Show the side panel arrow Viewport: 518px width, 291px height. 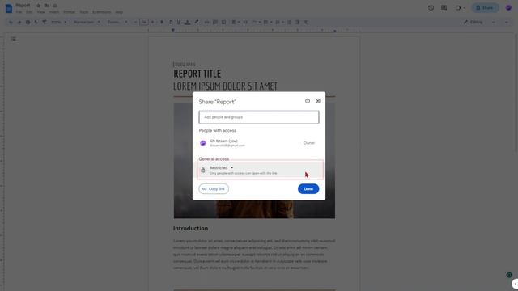(x=515, y=284)
